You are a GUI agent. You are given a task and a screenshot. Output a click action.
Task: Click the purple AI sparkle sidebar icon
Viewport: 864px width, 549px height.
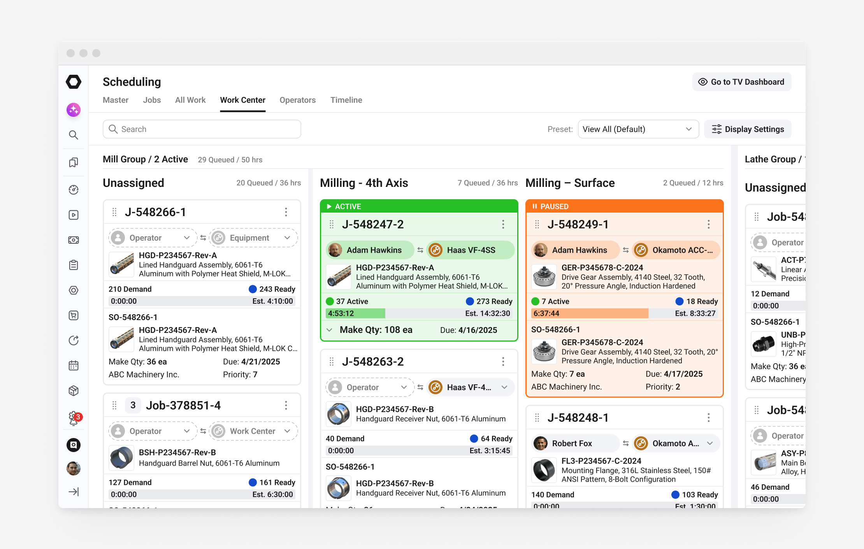click(x=74, y=110)
